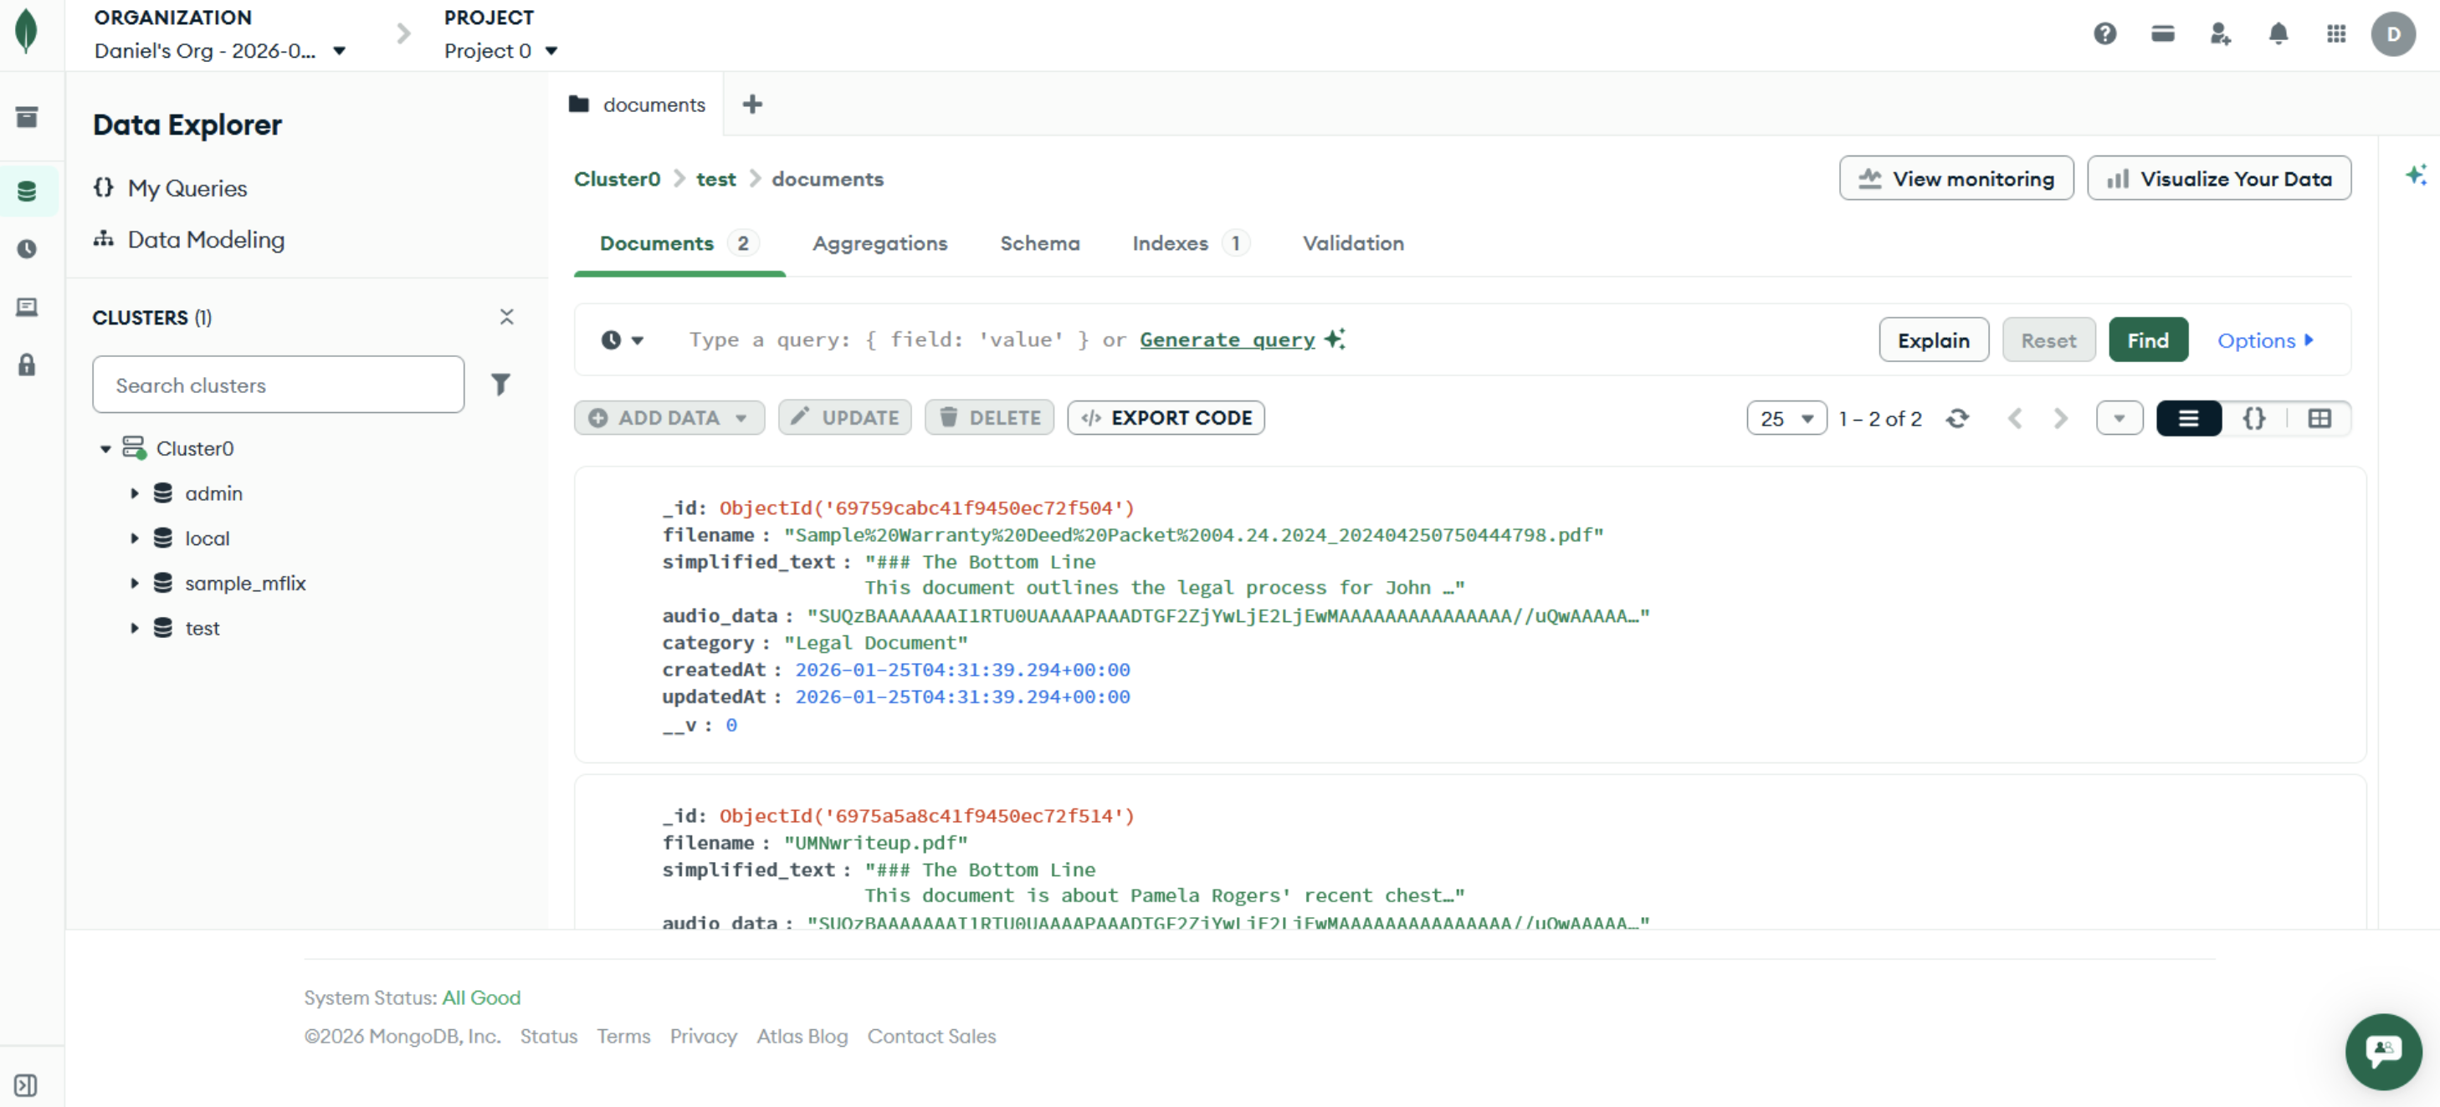Click the Generate query link
The width and height of the screenshot is (2440, 1107).
point(1227,339)
